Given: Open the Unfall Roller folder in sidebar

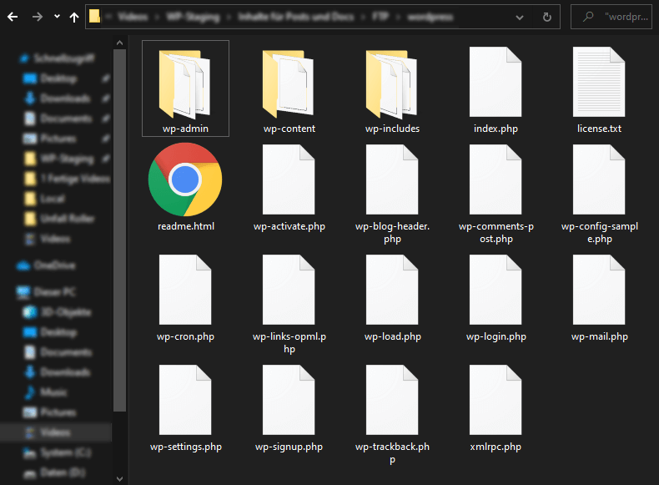Looking at the screenshot, I should click(x=59, y=219).
